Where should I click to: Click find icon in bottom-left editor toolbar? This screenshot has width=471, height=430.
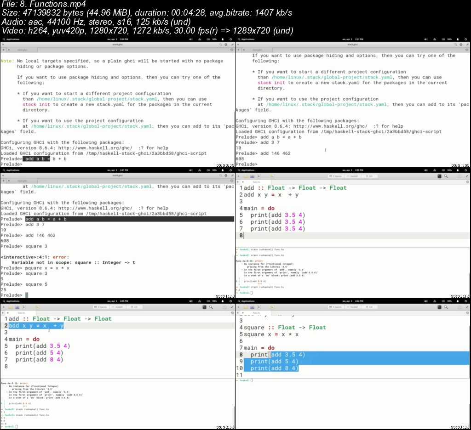tap(211, 307)
